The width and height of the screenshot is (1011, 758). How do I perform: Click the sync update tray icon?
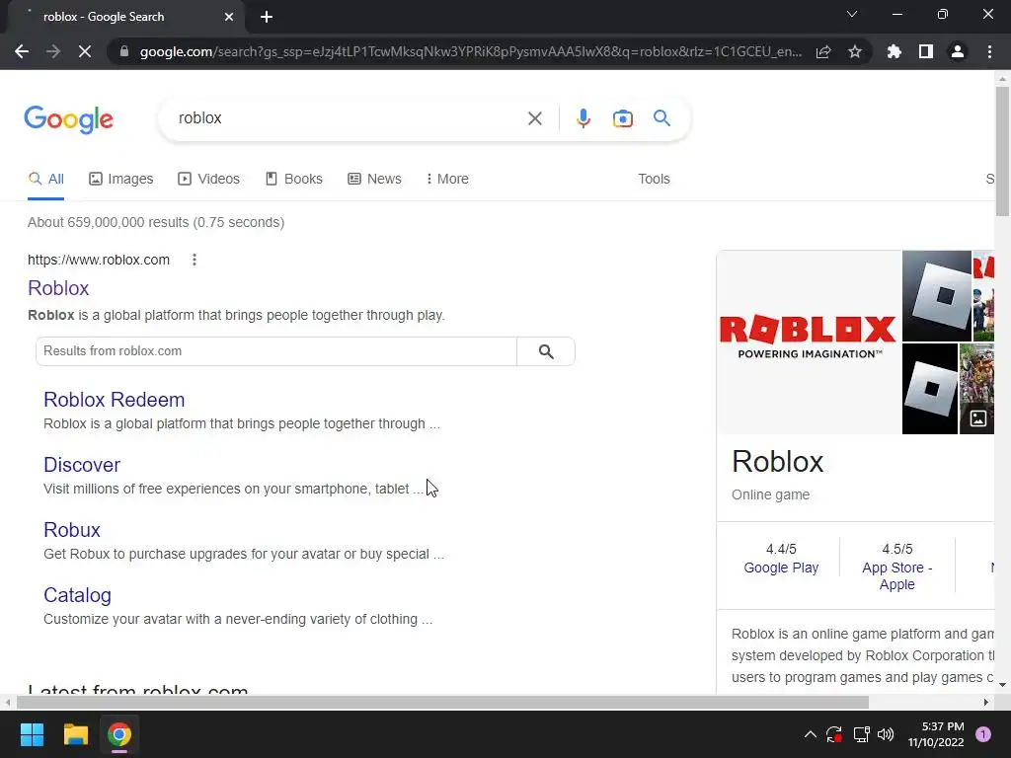(833, 734)
